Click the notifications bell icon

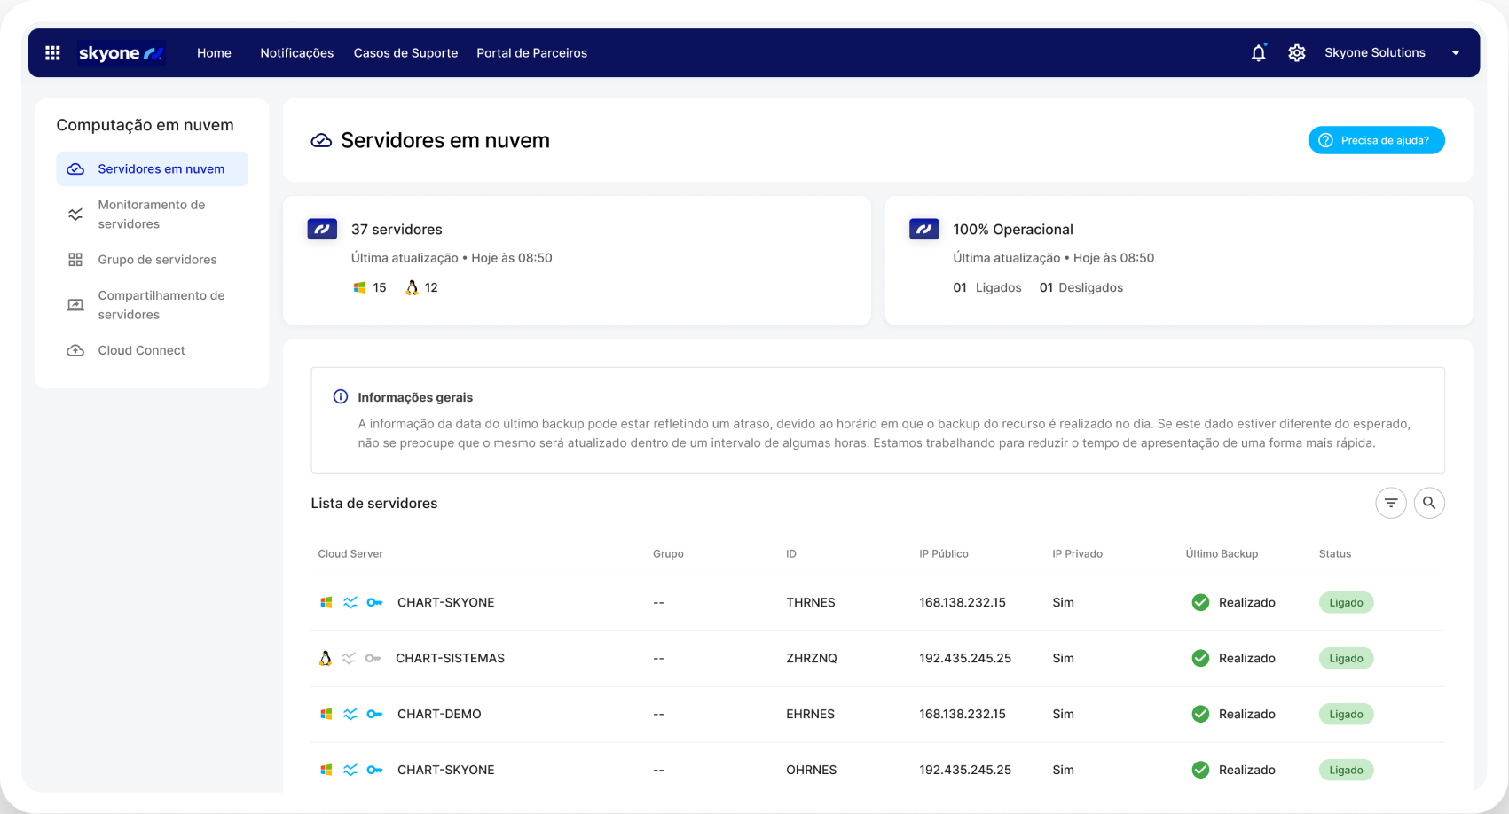(x=1258, y=53)
